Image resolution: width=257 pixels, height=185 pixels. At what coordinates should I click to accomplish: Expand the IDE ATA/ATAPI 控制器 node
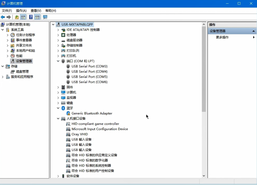pyautogui.click(x=58, y=30)
